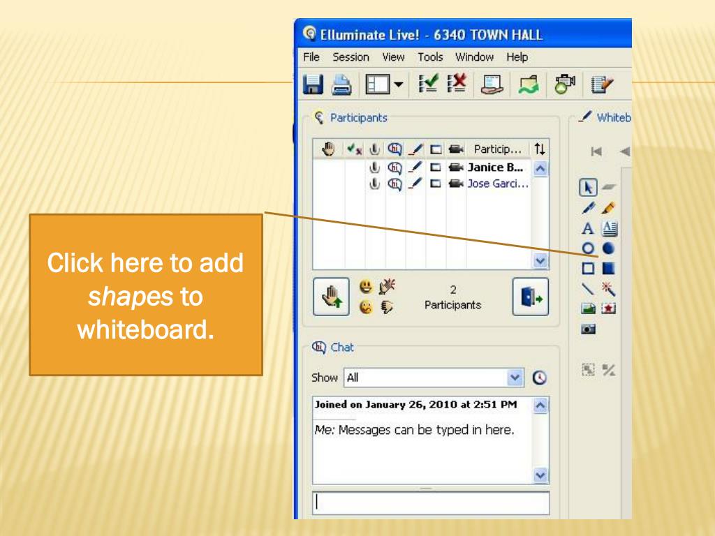Viewport: 715px width, 536px height.
Task: Open the notes pencil icon in toolbar
Action: (602, 84)
